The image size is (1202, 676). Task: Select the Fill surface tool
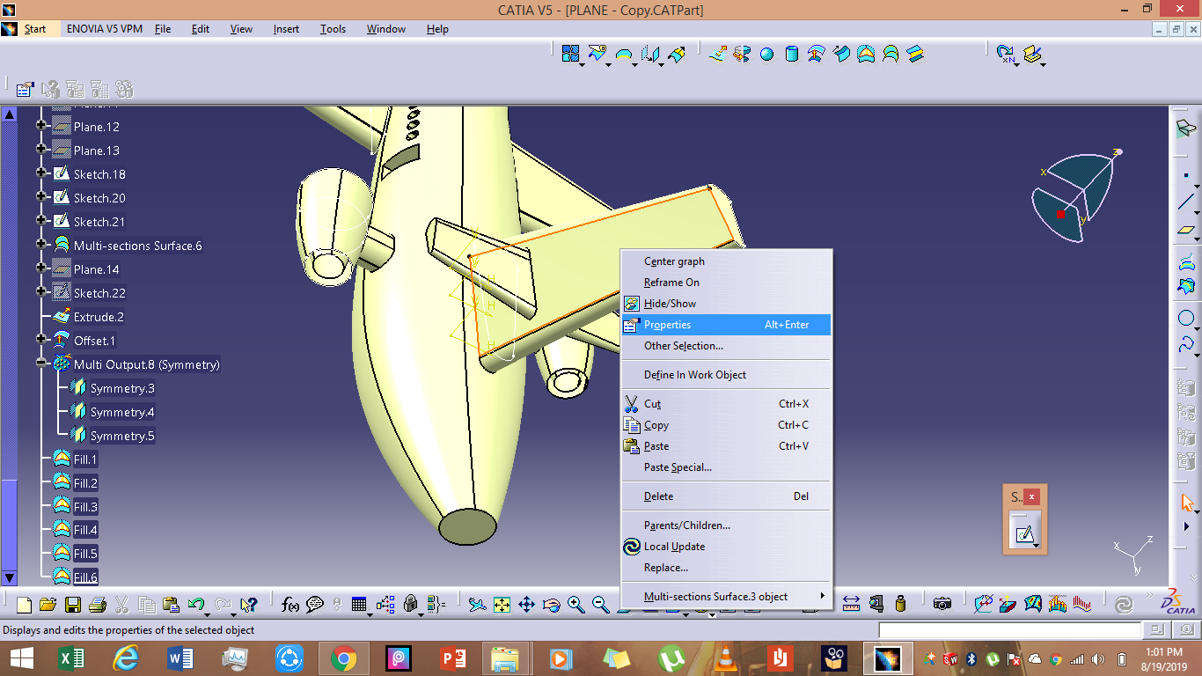click(867, 54)
